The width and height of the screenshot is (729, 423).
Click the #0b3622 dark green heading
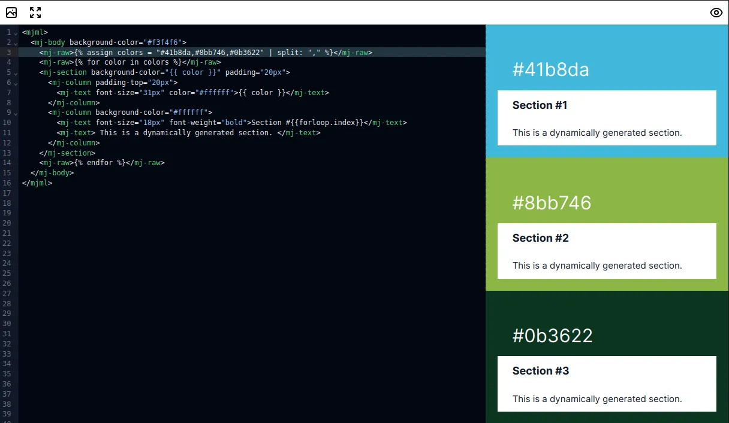pos(552,336)
